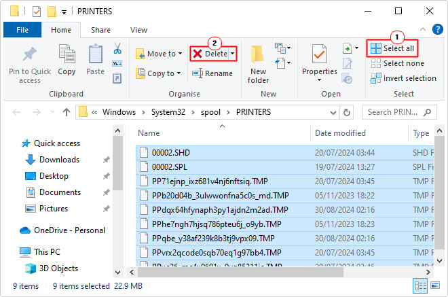Click the Edit icon in Open group

pos(348,63)
